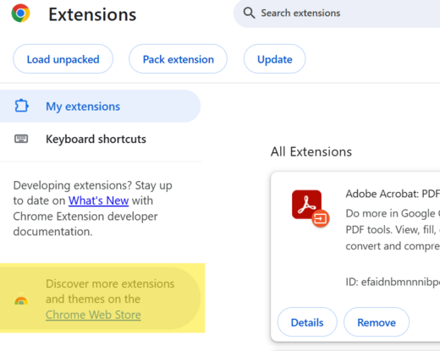
Task: Click the extension ID text
Action: pyautogui.click(x=393, y=282)
